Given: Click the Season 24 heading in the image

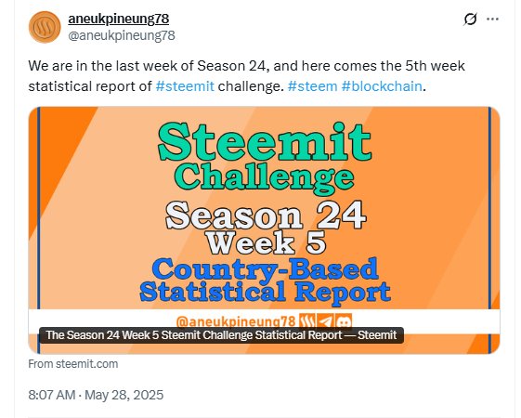Looking at the screenshot, I should 266,216.
